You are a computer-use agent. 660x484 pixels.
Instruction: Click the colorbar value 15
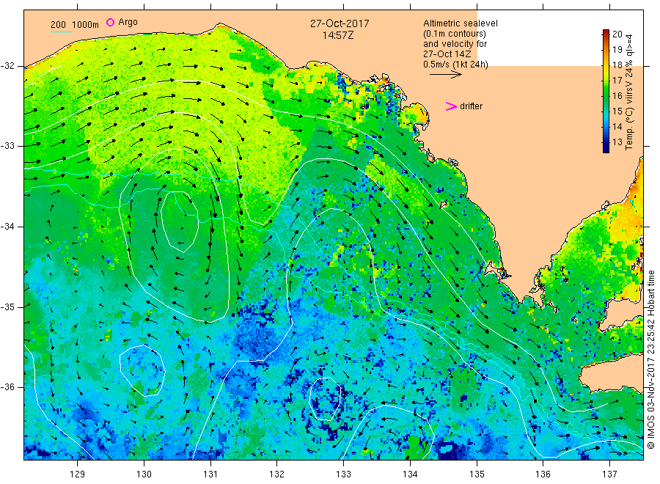[617, 111]
